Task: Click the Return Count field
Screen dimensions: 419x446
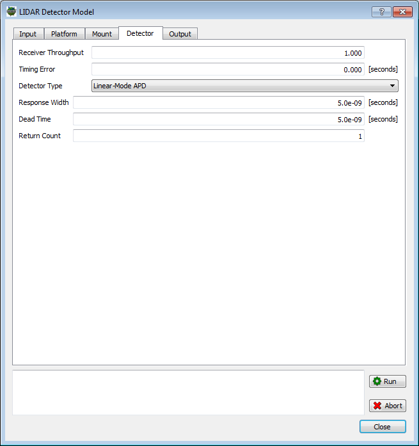Action: pos(218,136)
